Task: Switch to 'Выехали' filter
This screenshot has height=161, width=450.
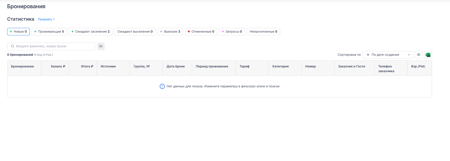Action: [x=170, y=32]
